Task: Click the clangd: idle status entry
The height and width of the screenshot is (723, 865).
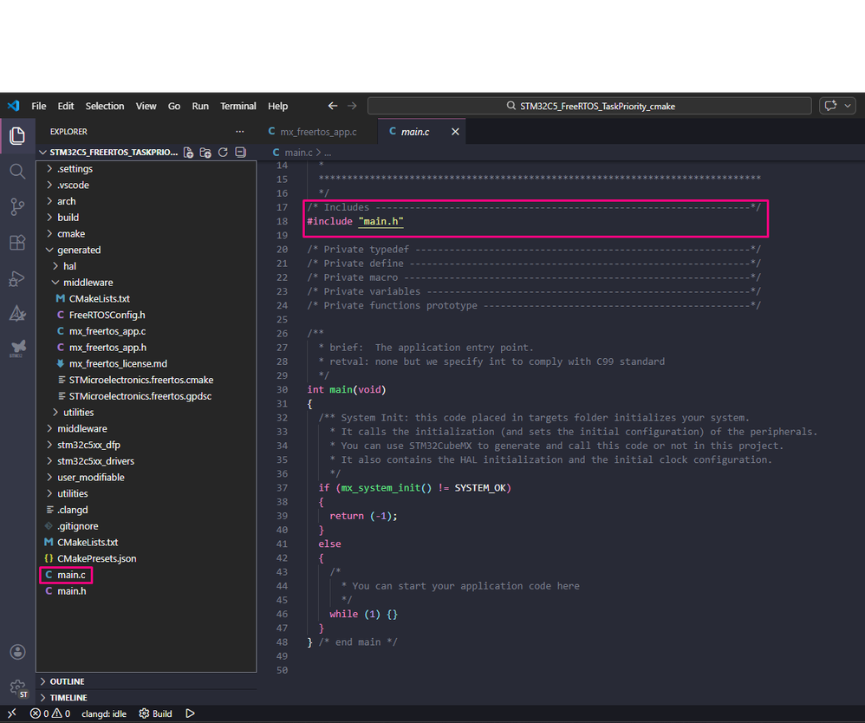Action: click(x=104, y=713)
